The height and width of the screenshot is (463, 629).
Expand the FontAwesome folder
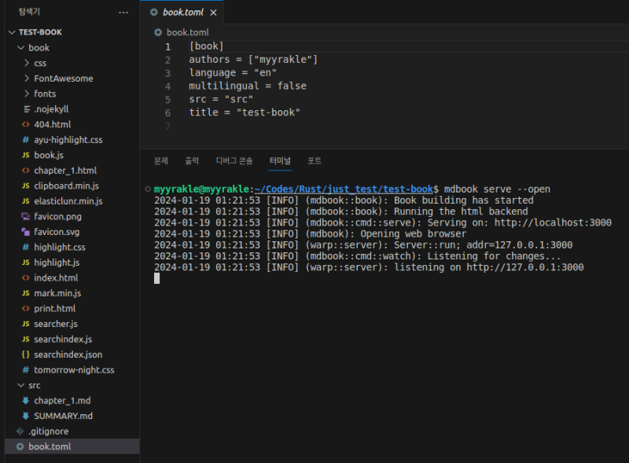(63, 79)
